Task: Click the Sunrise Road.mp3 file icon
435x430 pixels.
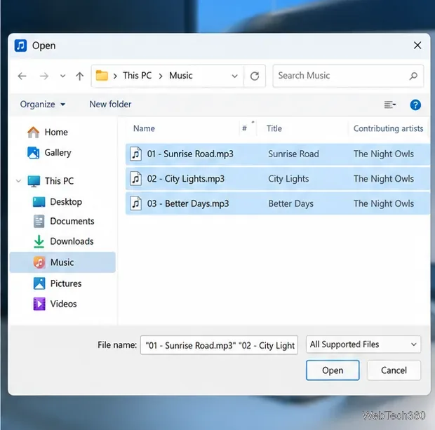Action: pos(135,154)
